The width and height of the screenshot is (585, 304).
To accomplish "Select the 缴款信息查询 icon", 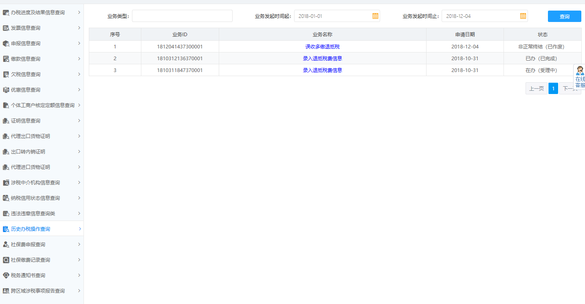I will click(x=6, y=59).
